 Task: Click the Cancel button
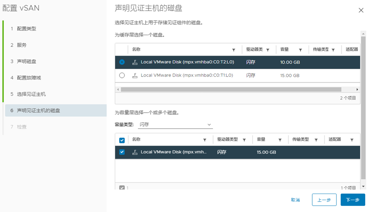295,200
